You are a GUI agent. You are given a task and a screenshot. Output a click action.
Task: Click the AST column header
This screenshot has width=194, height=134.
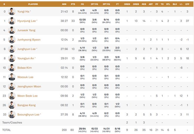[150, 4]
